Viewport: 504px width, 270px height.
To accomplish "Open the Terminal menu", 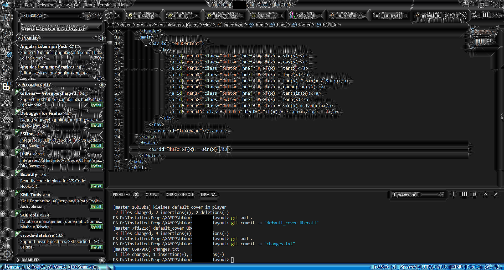I will click(106, 5).
